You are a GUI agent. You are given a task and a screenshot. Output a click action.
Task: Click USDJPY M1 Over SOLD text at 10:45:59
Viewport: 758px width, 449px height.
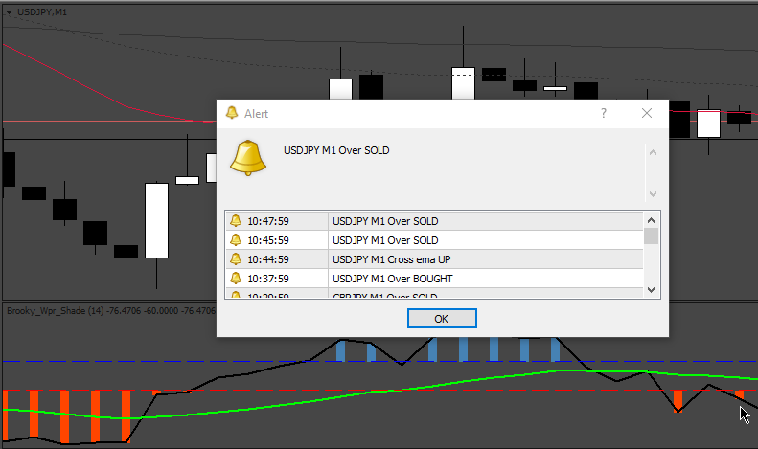[x=385, y=240]
